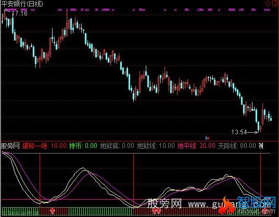
Task: Select the 天际线: 80.00 indicator value
Action: pyautogui.click(x=237, y=146)
